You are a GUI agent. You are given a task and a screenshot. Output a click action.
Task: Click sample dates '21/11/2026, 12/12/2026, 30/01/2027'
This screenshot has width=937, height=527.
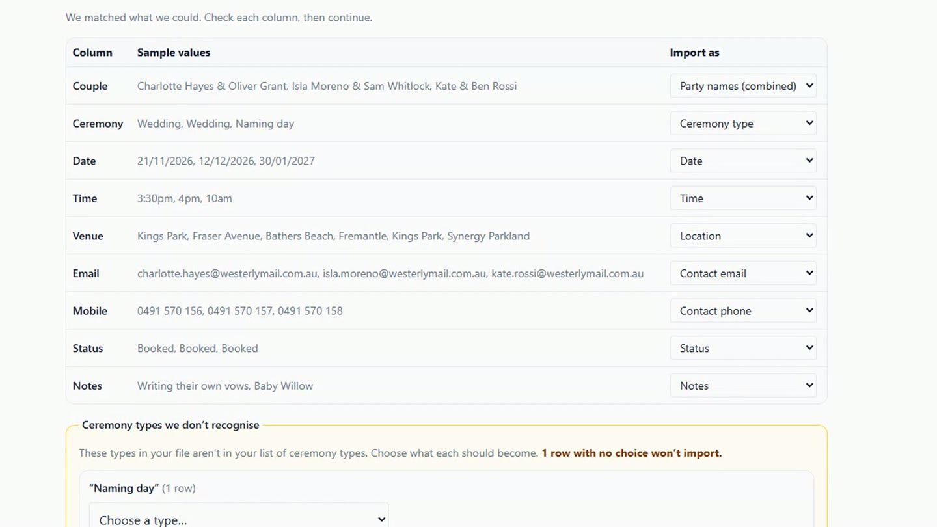(x=226, y=161)
